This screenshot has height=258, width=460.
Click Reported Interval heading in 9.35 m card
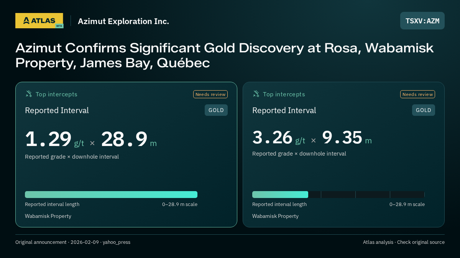(284, 110)
